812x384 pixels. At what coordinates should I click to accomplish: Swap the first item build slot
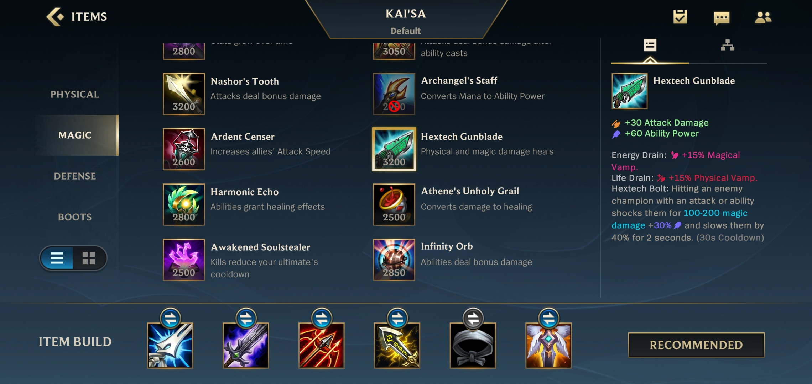(170, 318)
